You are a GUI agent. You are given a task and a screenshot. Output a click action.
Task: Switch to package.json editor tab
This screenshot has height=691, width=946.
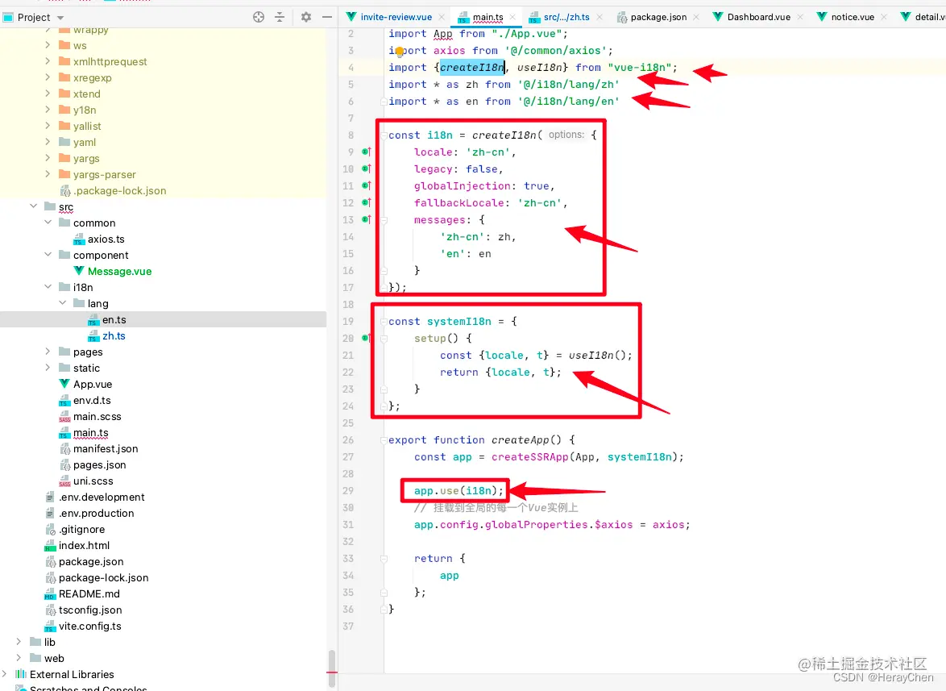point(658,17)
